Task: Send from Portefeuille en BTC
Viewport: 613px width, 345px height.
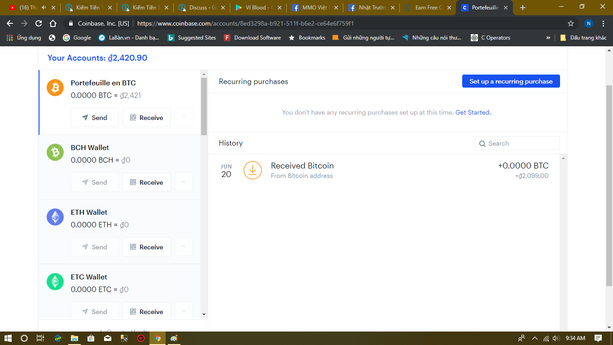Action: 95,117
